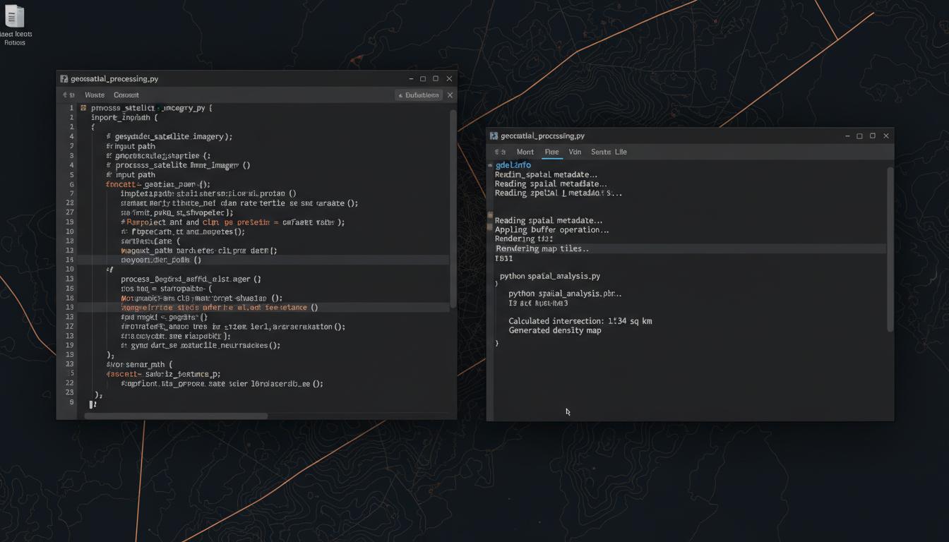
Task: Click the small icon left of 'Waste' menu
Action: tap(68, 95)
